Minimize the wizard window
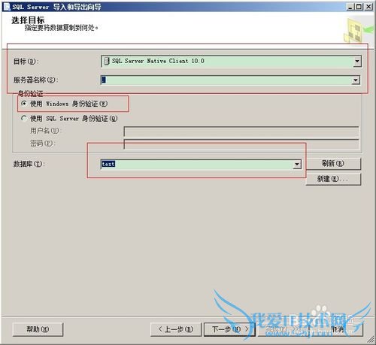 click(350, 7)
